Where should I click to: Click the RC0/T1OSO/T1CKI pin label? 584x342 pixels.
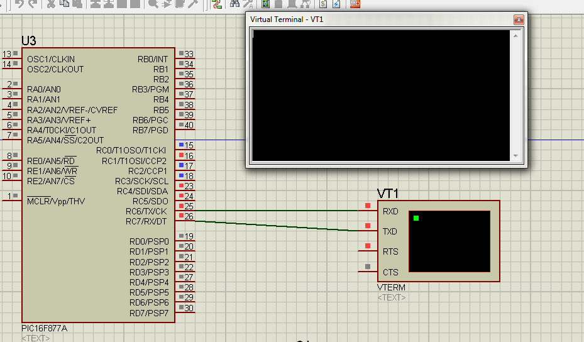[x=131, y=150]
